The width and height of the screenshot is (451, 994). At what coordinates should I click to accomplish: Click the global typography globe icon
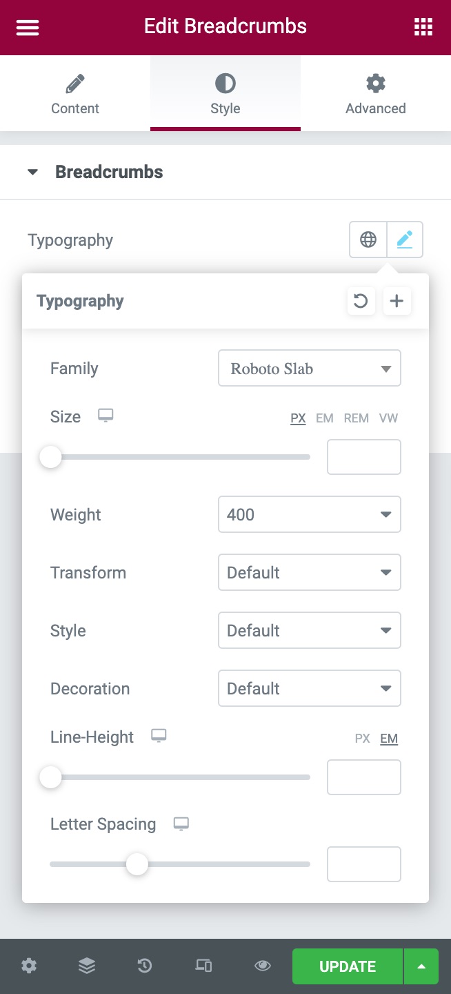click(x=368, y=240)
